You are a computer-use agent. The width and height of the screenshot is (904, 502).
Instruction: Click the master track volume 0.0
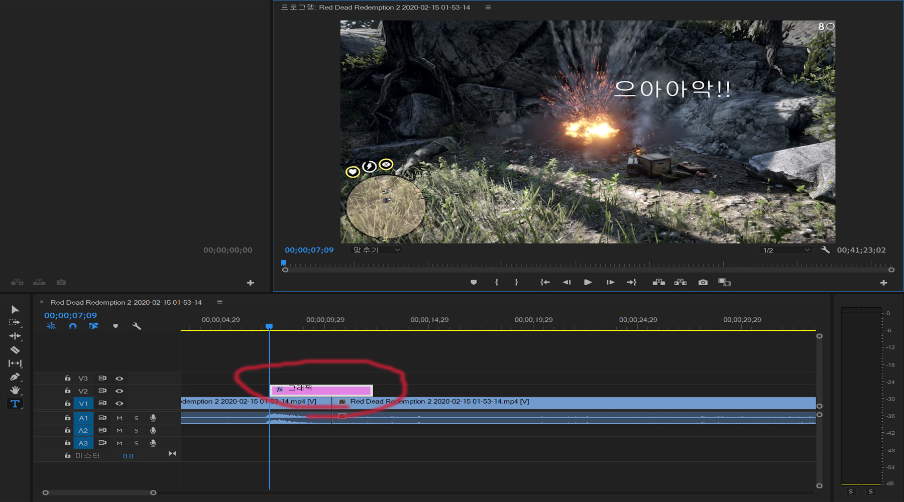point(128,456)
